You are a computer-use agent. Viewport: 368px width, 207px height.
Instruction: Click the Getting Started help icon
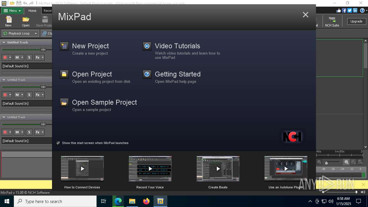[x=147, y=74]
